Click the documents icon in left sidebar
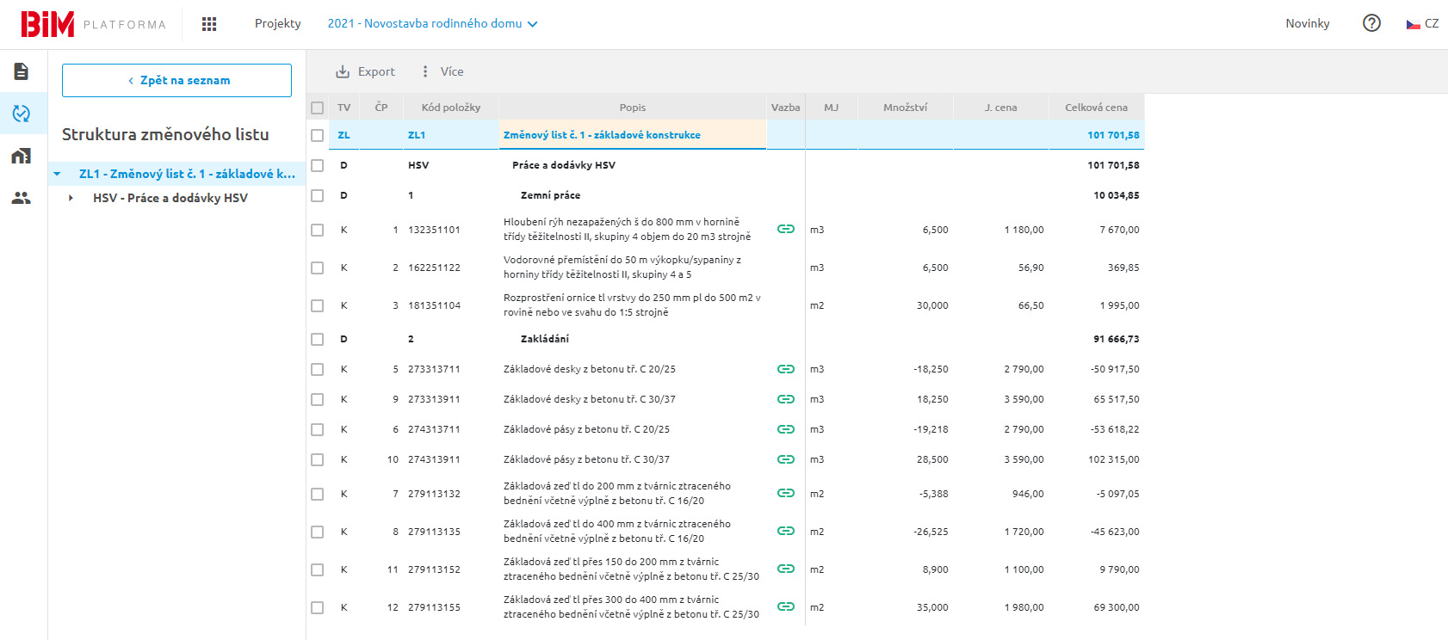This screenshot has width=1448, height=640. 22,71
